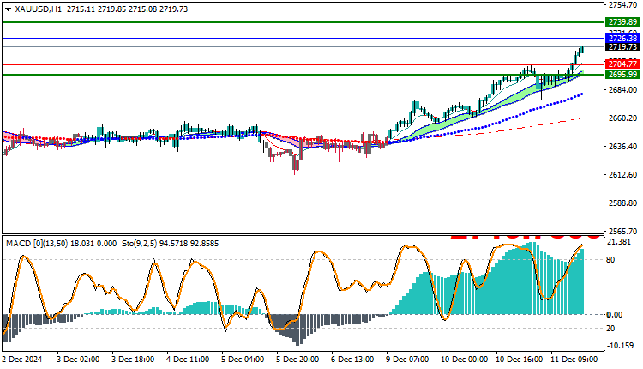Click the 3 Dec 02:00 time label
Viewport: 643px width, 369px height.
point(78,360)
